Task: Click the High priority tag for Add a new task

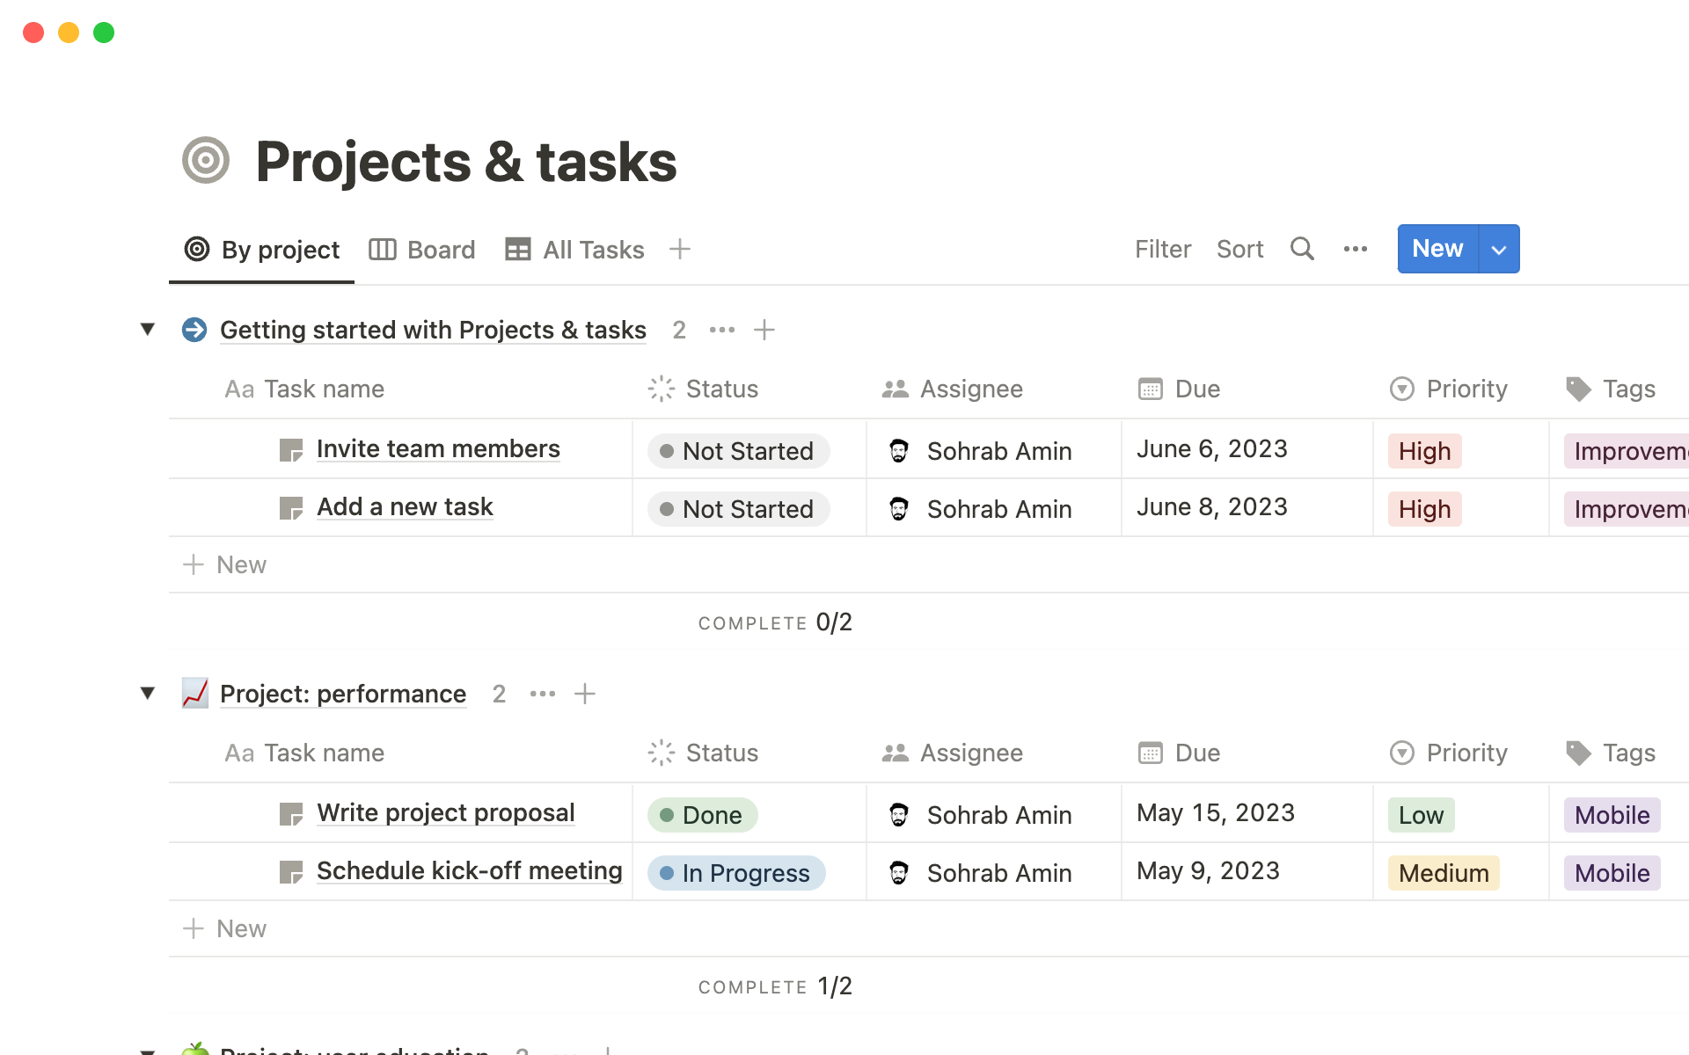Action: [1424, 509]
